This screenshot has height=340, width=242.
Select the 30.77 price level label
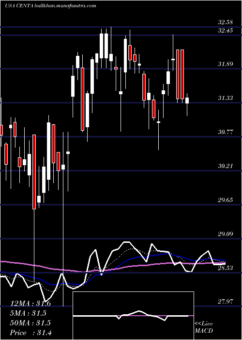pyautogui.click(x=226, y=132)
